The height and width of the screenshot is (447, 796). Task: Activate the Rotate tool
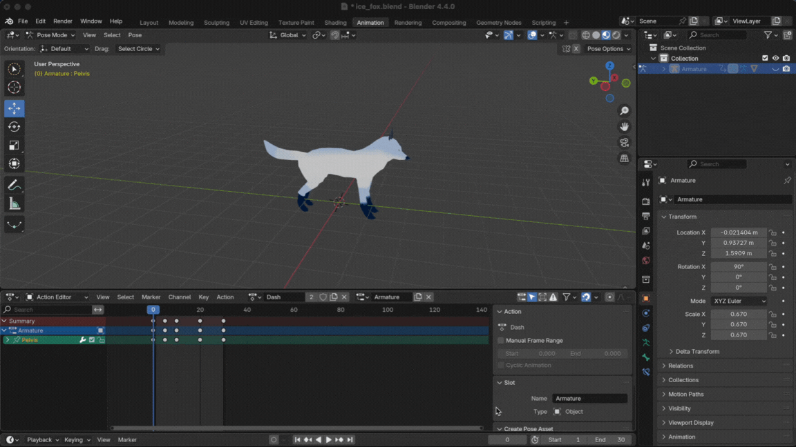point(15,127)
